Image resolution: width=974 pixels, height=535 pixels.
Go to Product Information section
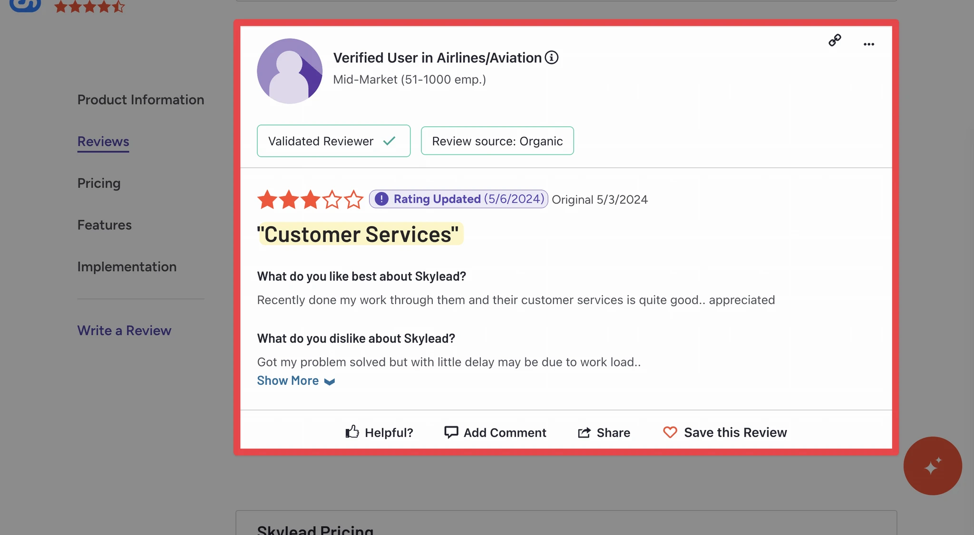pyautogui.click(x=141, y=100)
